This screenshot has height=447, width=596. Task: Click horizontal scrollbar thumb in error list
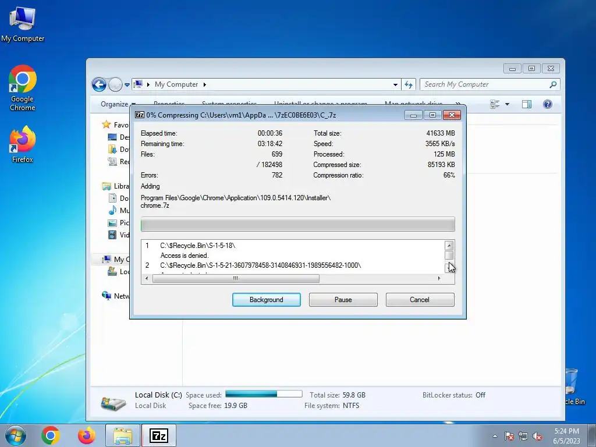[236, 279]
